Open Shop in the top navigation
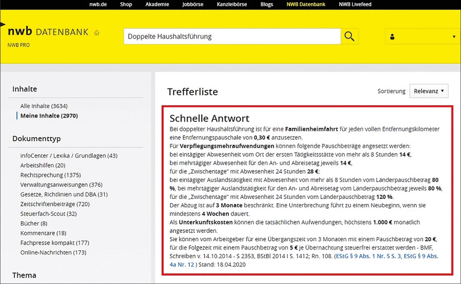The width and height of the screenshot is (461, 284). (x=126, y=5)
